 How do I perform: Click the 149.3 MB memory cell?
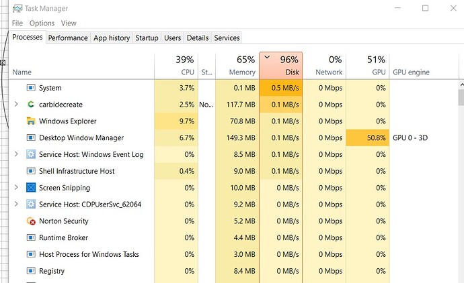(237, 137)
